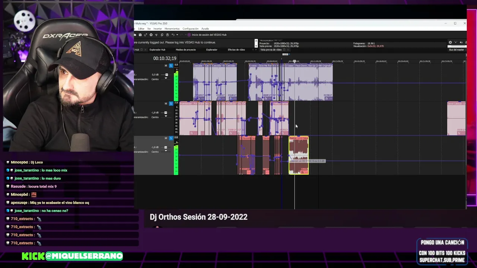Click fx button on the Brainblaster clip
Viewport: 477px width, 268px height.
(192, 133)
